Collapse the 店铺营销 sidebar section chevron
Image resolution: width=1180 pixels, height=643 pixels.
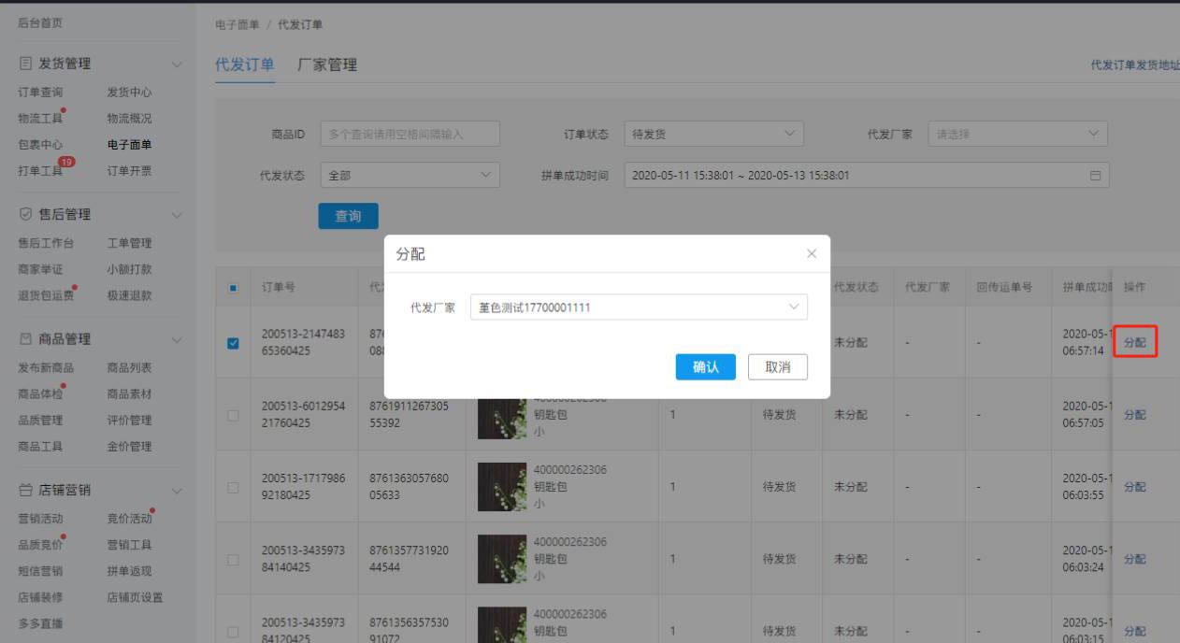click(x=177, y=490)
